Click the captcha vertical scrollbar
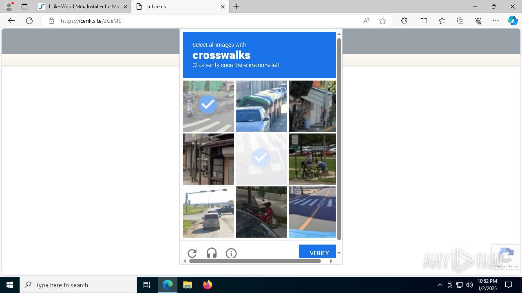522x293 pixels. point(339,138)
